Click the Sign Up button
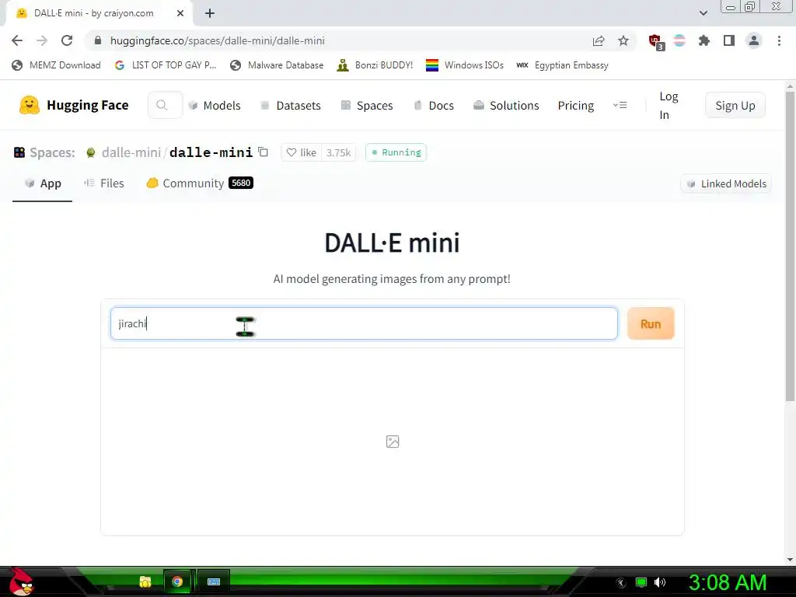Image resolution: width=796 pixels, height=597 pixels. (735, 105)
